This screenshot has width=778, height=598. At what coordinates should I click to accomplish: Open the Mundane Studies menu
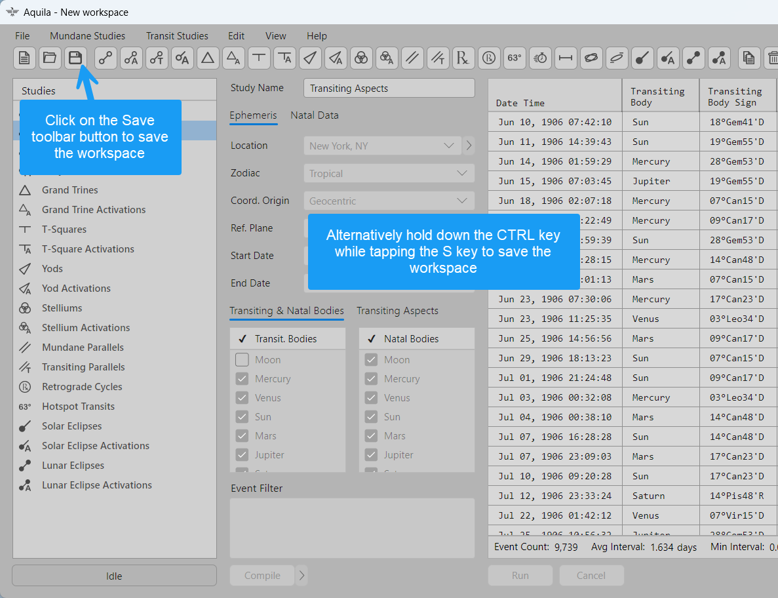[x=87, y=35]
